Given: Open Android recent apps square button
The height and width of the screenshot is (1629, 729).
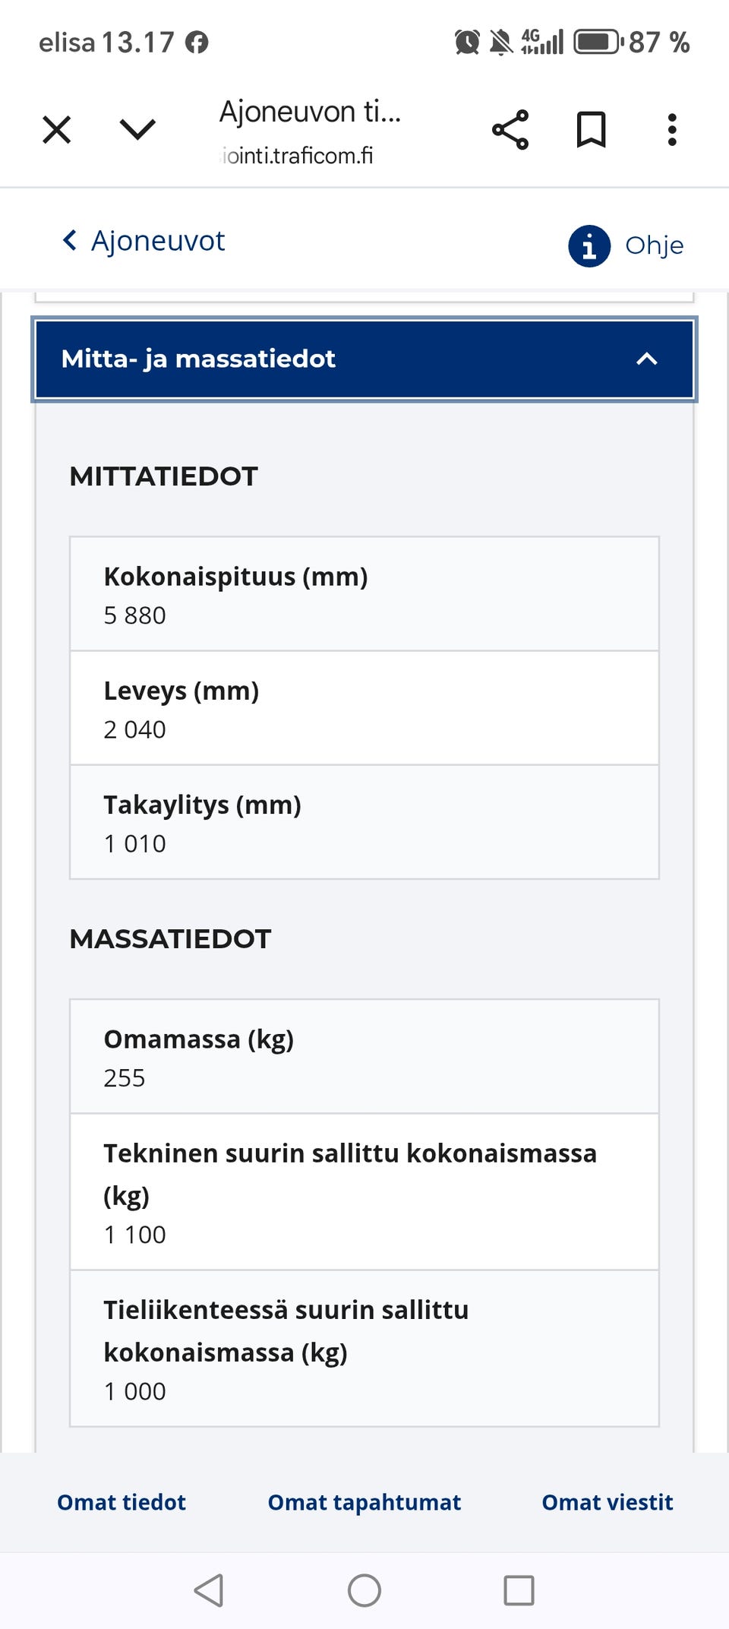Looking at the screenshot, I should 519,1590.
